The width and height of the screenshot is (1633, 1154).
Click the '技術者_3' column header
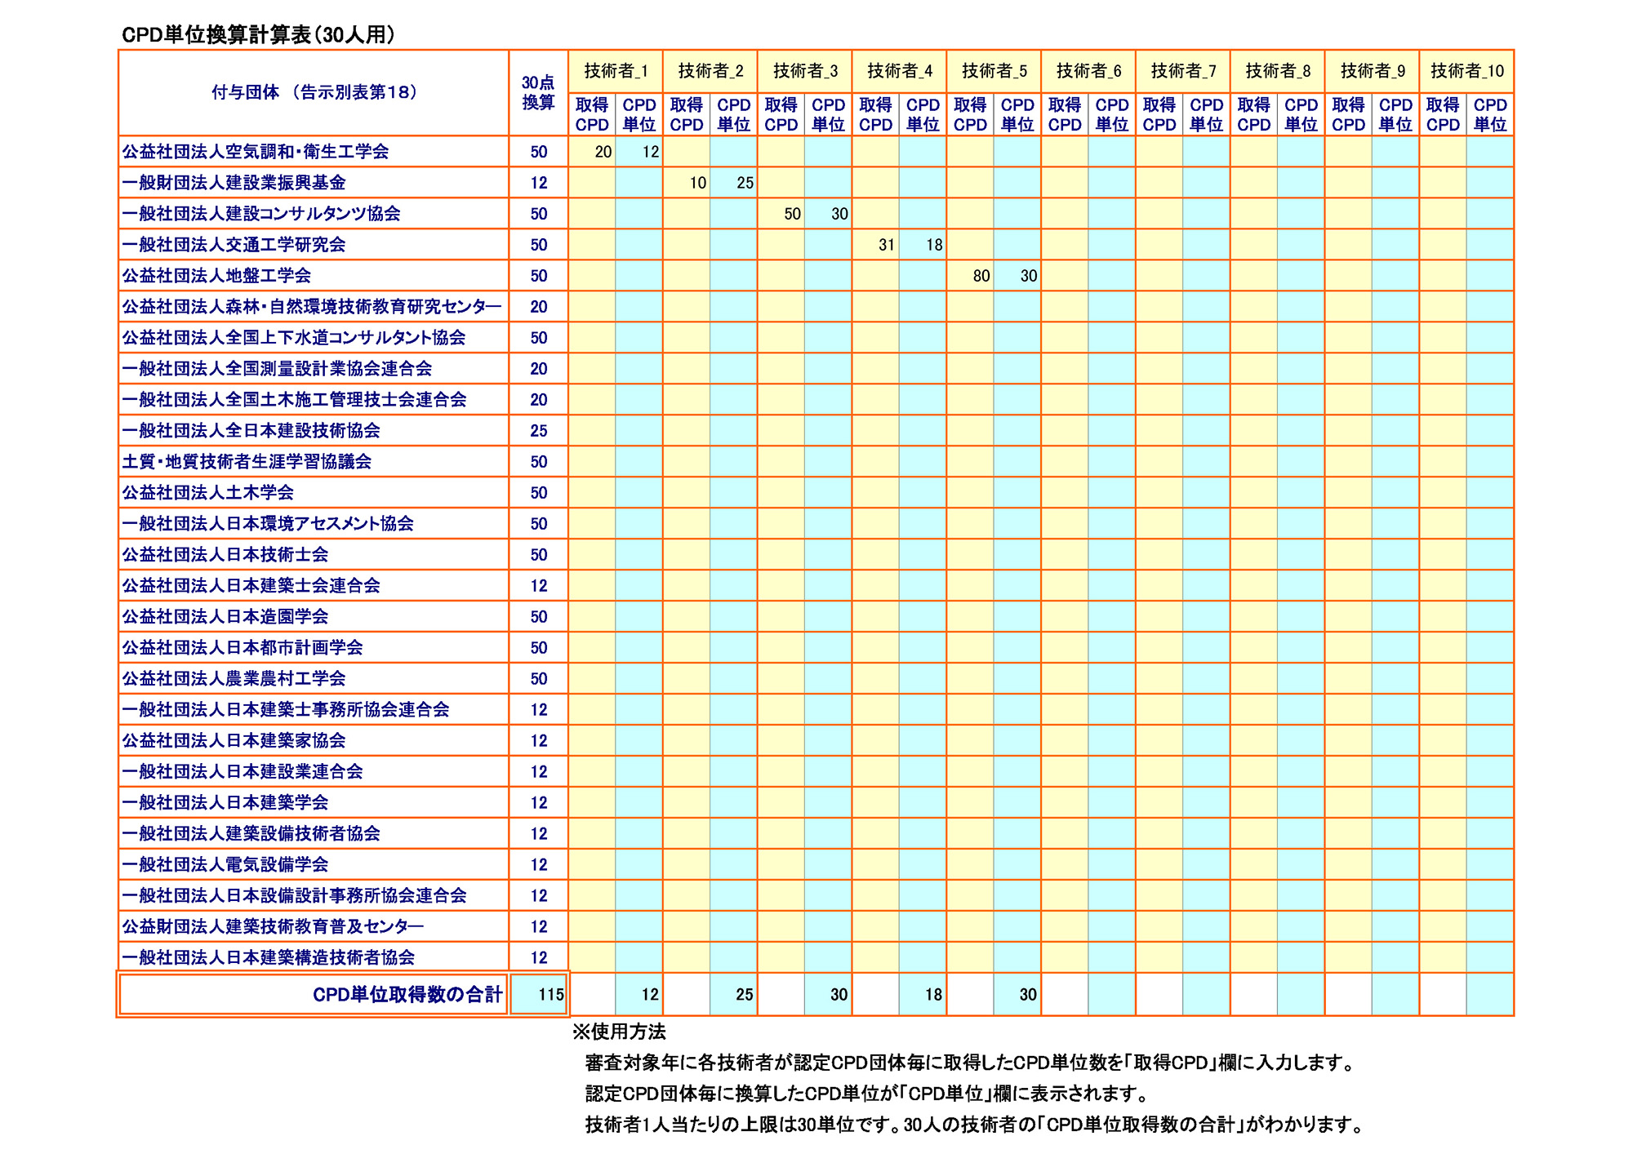805,71
